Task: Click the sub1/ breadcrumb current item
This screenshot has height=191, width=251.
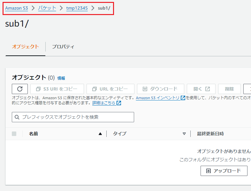Action: click(104, 8)
